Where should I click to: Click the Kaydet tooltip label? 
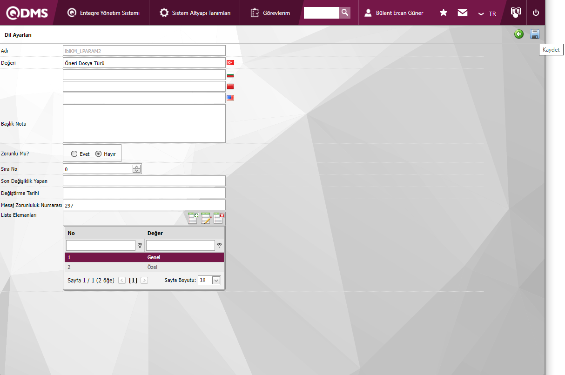[x=551, y=50]
